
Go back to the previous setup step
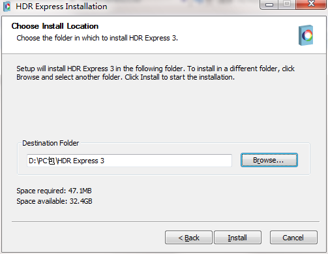188,238
